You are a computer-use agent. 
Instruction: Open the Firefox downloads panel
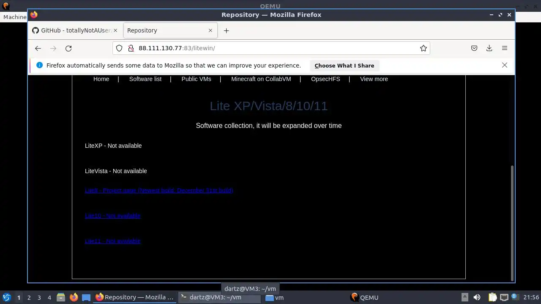pyautogui.click(x=489, y=48)
